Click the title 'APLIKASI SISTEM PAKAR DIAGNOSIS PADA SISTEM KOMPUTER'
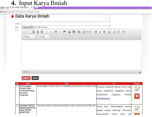This screenshot has width=152, height=117. 27,109
